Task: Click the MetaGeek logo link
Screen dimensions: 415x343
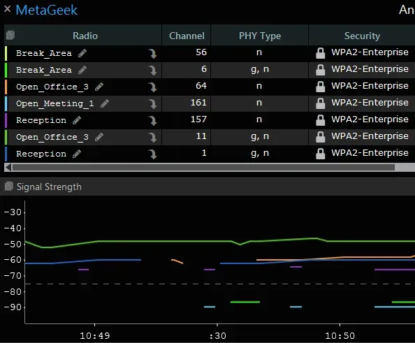Action: (46, 10)
